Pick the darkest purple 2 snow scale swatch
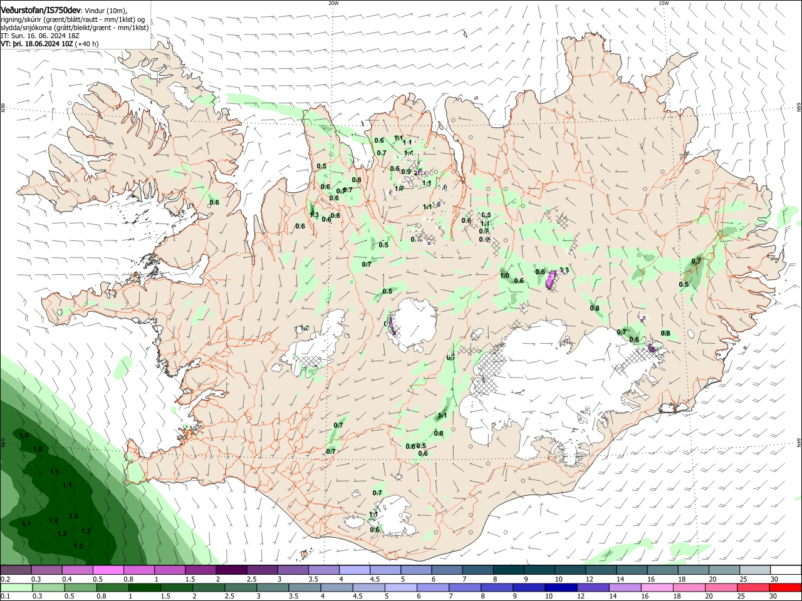The image size is (802, 601). pos(231,570)
